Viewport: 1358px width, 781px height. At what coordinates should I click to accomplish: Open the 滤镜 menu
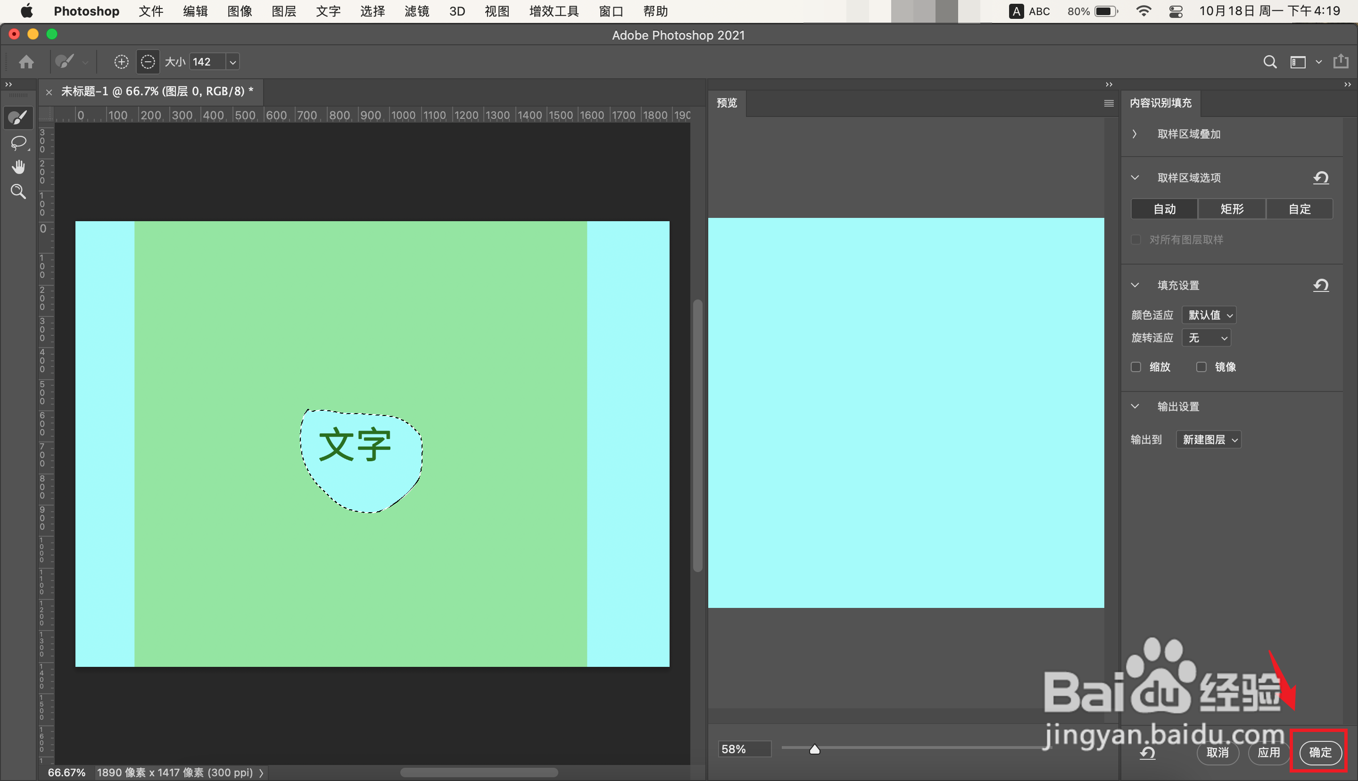click(416, 11)
